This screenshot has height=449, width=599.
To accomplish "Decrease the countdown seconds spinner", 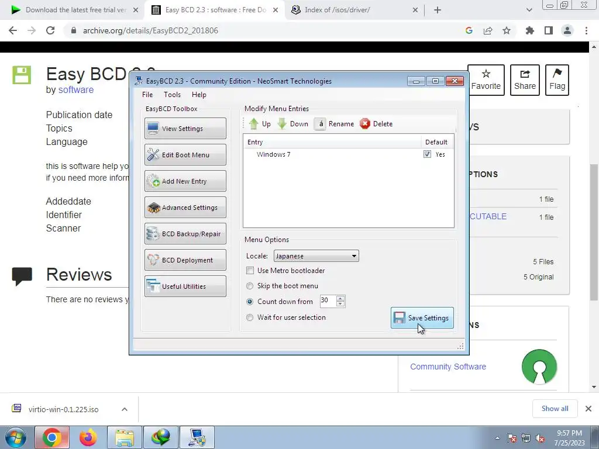I will 340,304.
